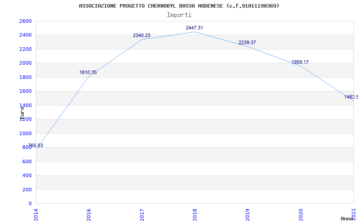
Task: Select the 1959.17 data label
Action: [x=300, y=62]
